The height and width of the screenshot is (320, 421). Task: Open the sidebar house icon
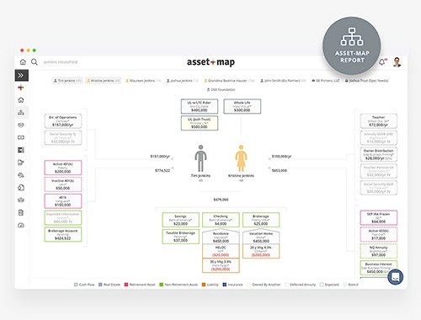click(21, 100)
